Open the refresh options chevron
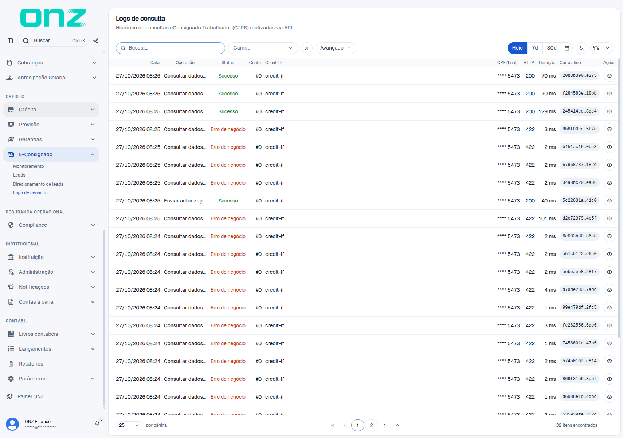 tap(607, 48)
